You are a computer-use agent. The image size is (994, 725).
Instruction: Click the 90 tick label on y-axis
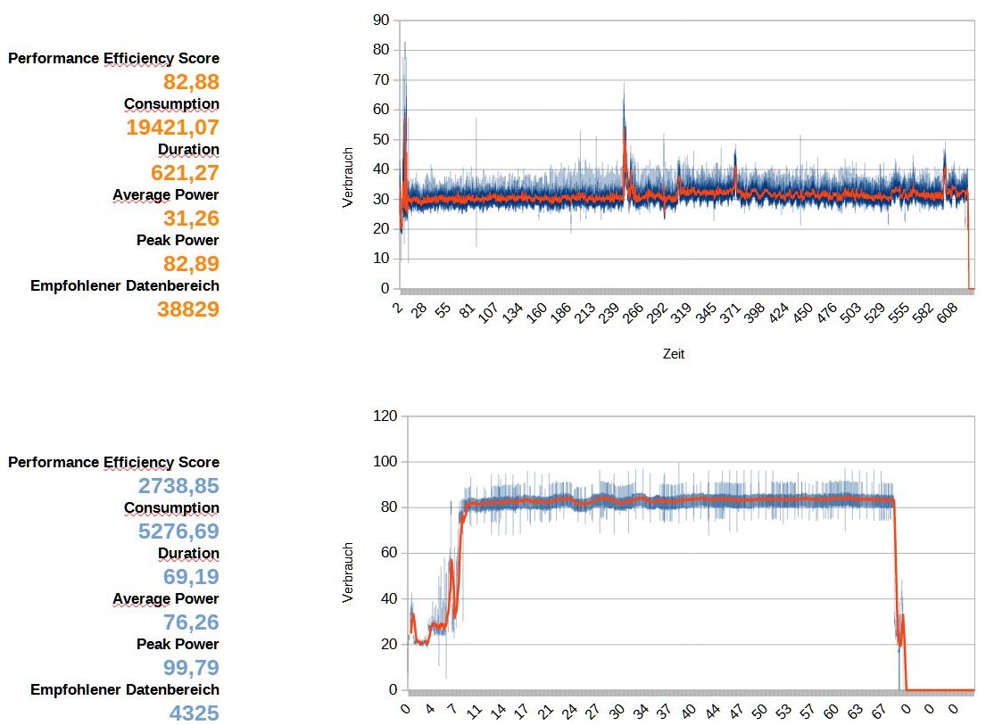(x=381, y=21)
